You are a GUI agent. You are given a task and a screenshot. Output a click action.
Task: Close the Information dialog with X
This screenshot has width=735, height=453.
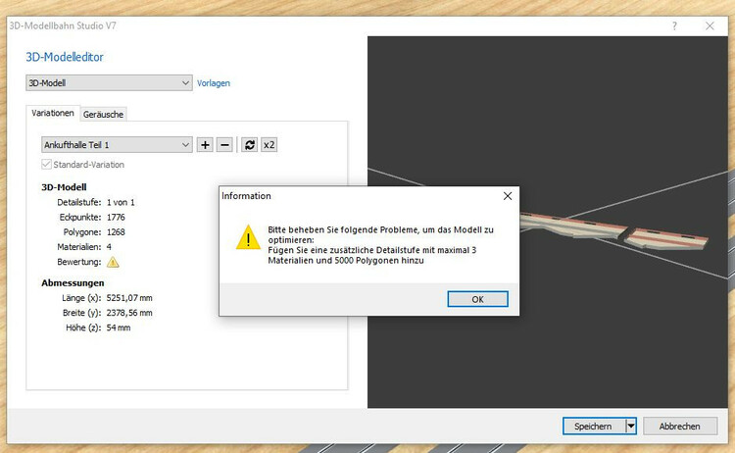(x=508, y=196)
